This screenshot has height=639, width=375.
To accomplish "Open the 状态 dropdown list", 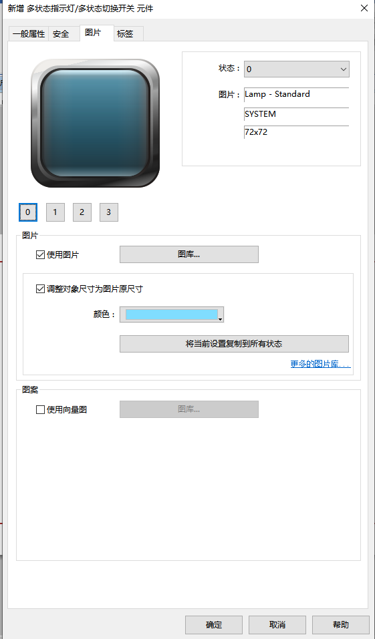I will click(297, 69).
